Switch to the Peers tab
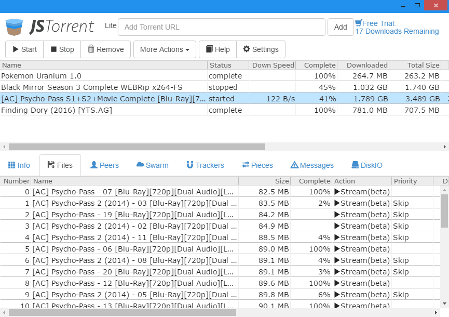The width and height of the screenshot is (449, 317). [x=104, y=165]
